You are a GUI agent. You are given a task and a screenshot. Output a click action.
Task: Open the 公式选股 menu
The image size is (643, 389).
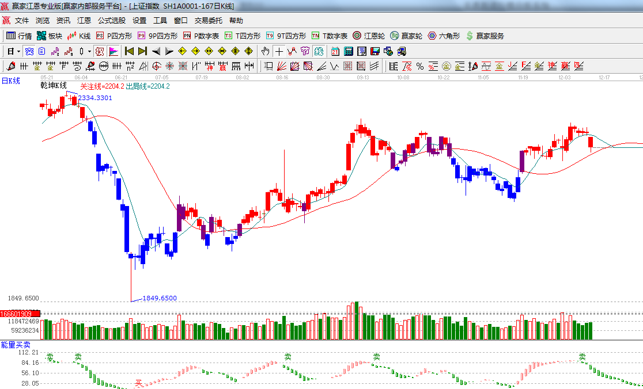pyautogui.click(x=111, y=20)
